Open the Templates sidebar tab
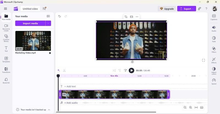 click(x=6, y=59)
